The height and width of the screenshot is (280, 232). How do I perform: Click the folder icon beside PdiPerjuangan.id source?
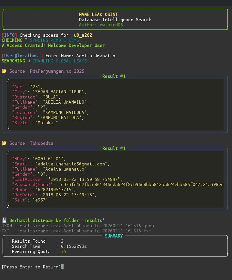(4, 71)
